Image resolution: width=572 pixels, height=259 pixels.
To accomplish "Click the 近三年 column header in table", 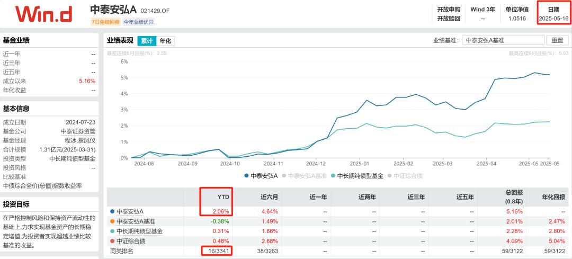I will [416, 197].
